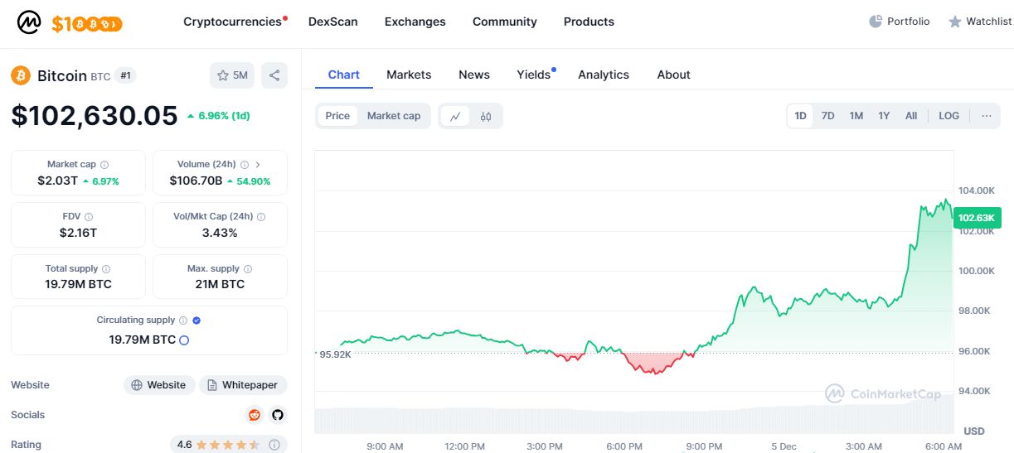The height and width of the screenshot is (453, 1014).
Task: Click the #1 rank badge
Action: coord(126,75)
